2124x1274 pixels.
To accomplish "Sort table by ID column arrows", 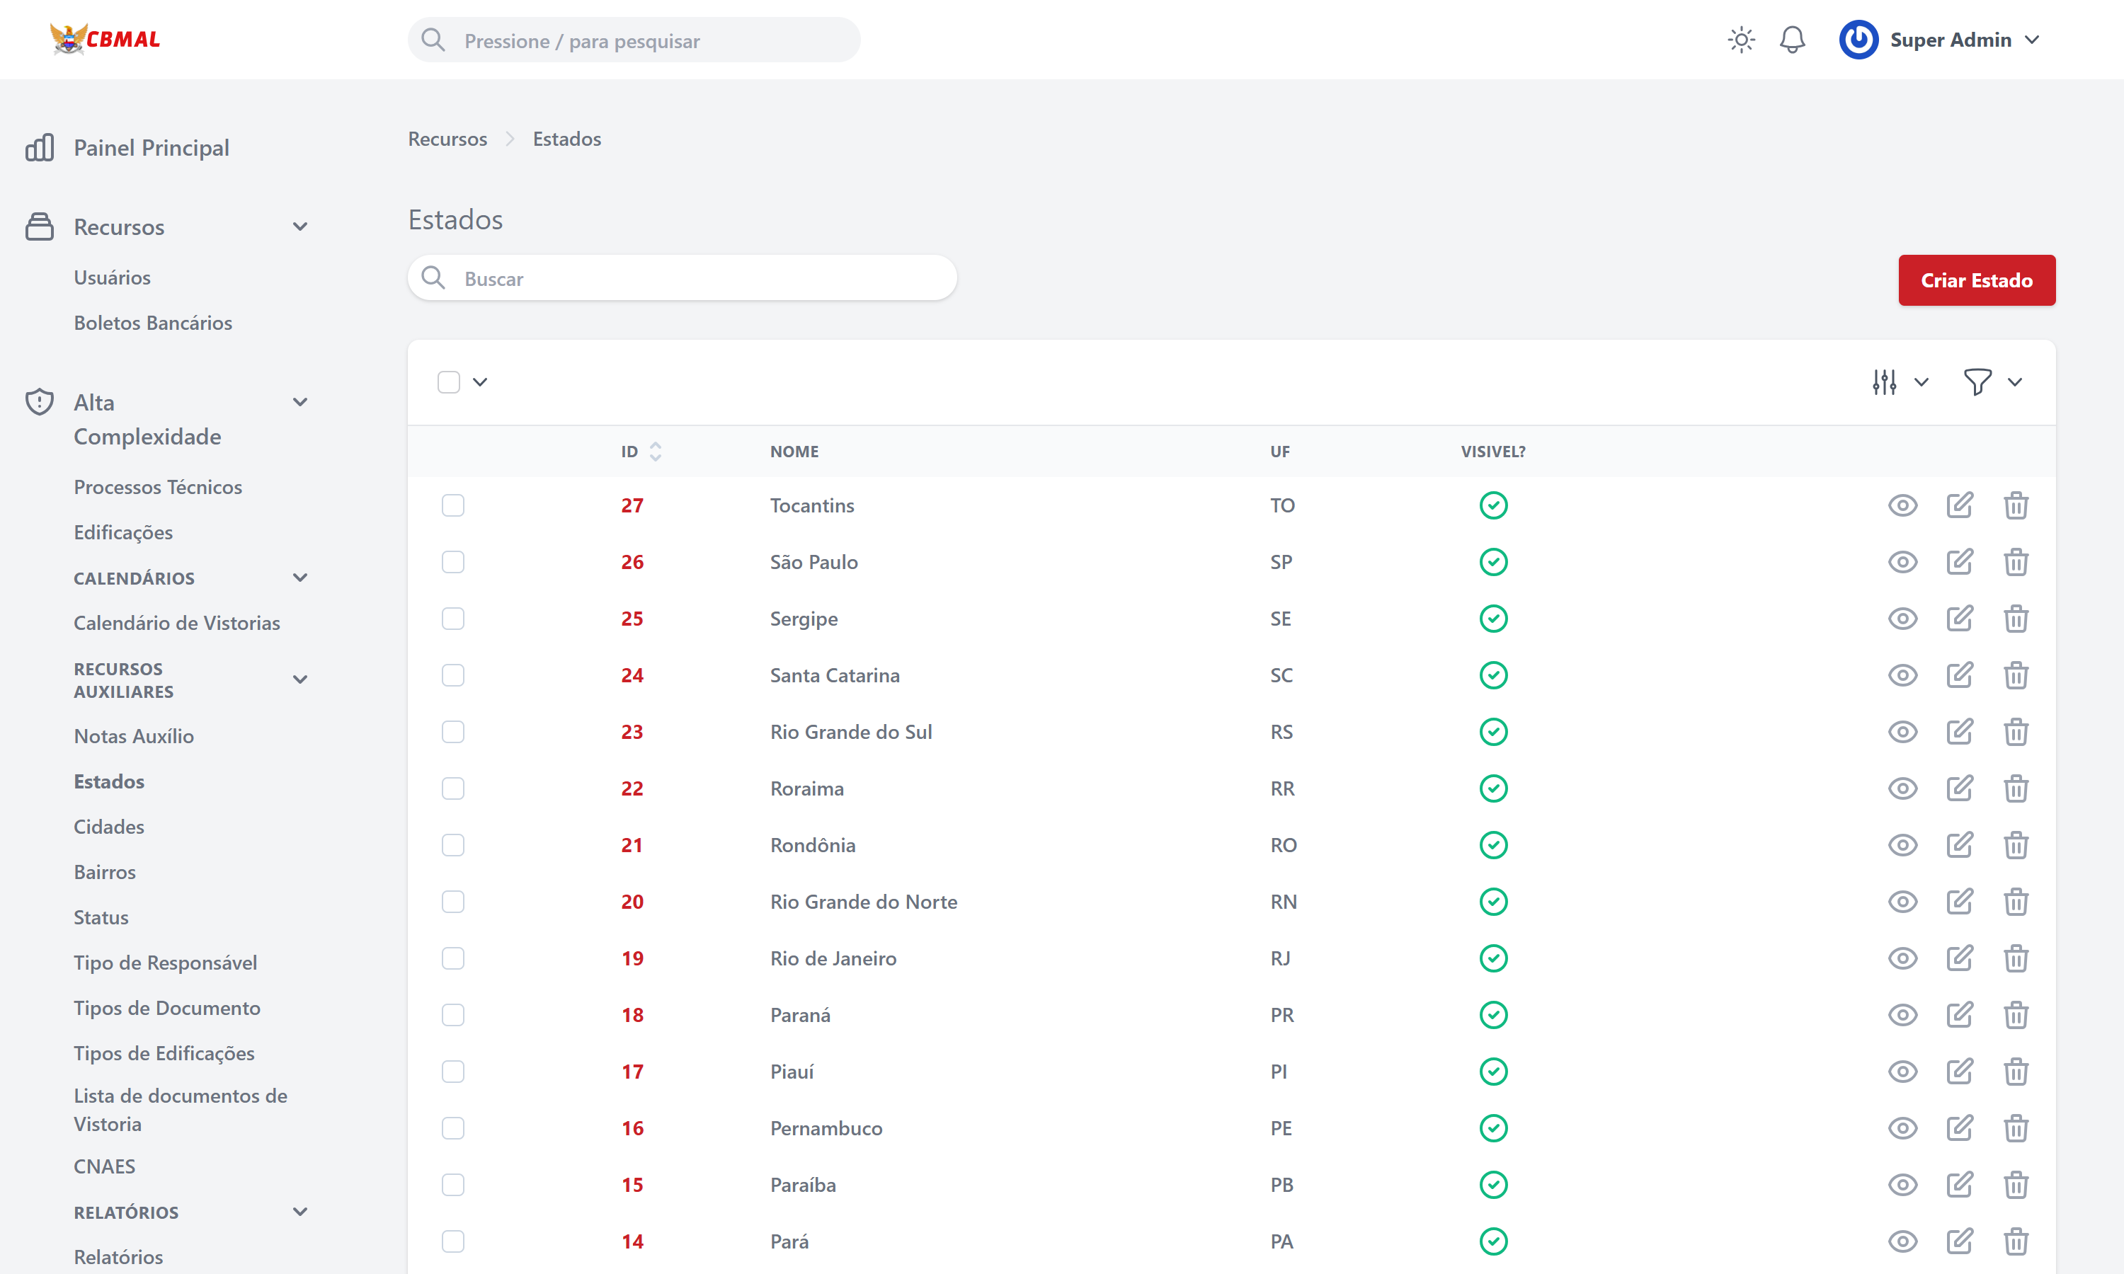I will (655, 452).
